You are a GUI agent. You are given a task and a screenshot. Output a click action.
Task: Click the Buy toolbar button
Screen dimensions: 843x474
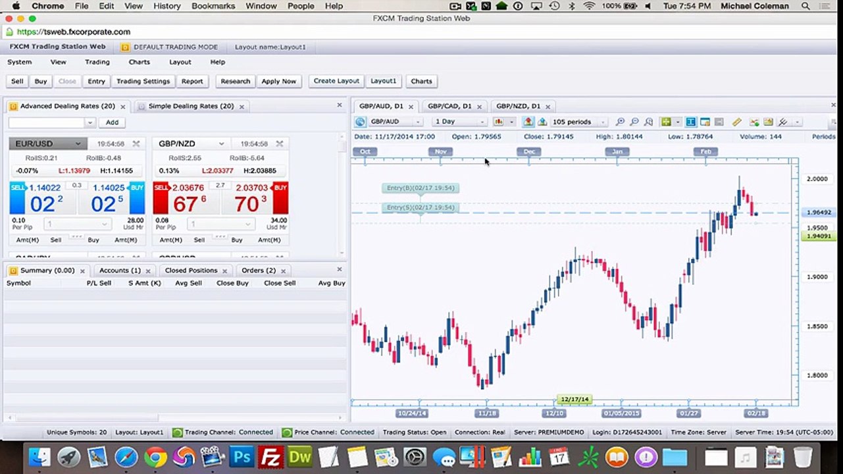(41, 81)
